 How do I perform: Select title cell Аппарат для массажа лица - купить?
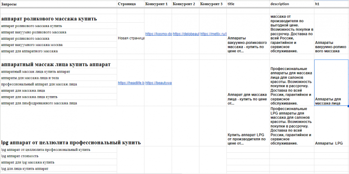pyautogui.click(x=248, y=83)
